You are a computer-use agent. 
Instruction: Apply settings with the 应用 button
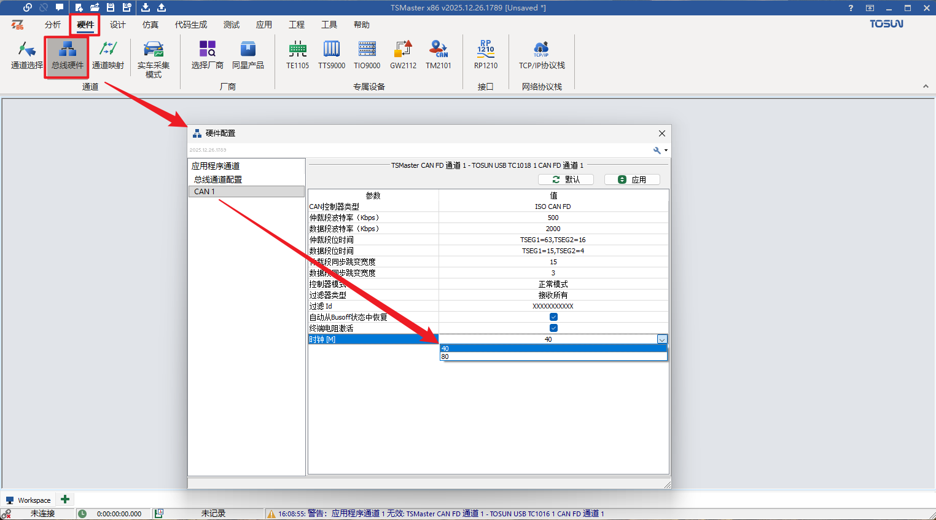coord(633,179)
